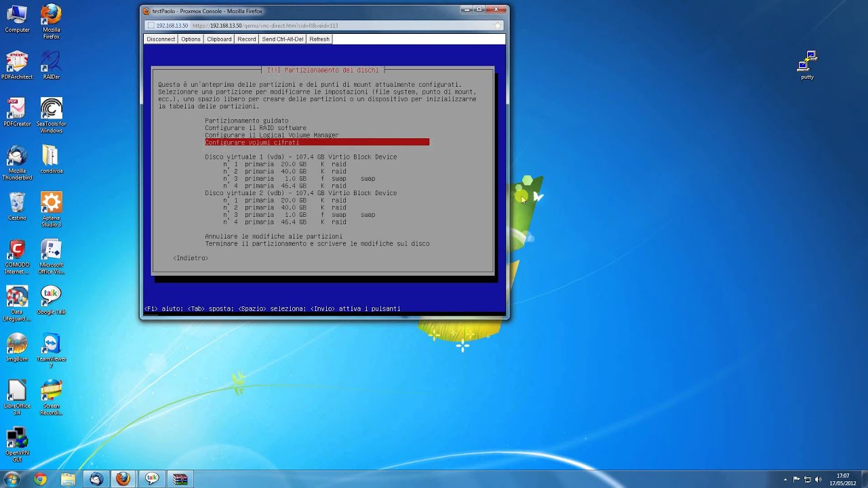Open the Computer desktop icon

coord(17,18)
